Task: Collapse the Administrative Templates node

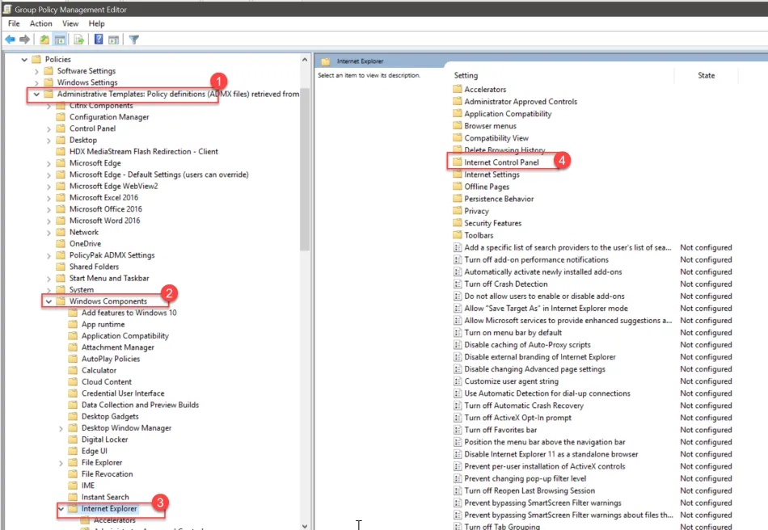Action: pos(36,95)
